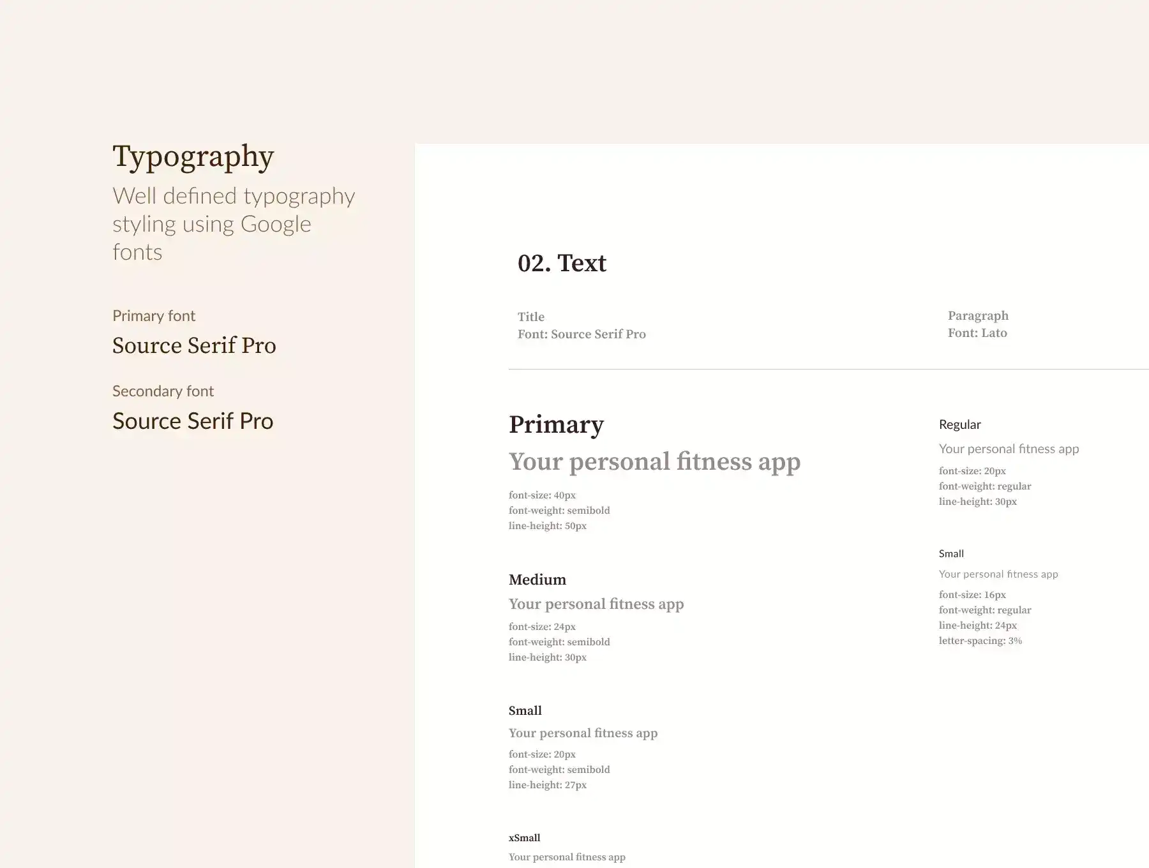The image size is (1149, 868).
Task: Select the 'Regular' paragraph style heading
Action: click(x=959, y=424)
